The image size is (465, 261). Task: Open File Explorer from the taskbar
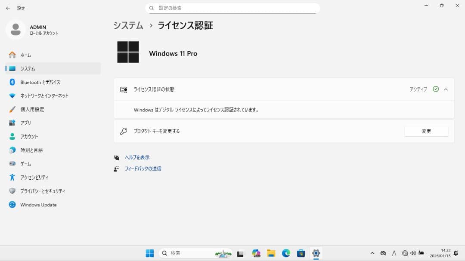[x=271, y=253]
